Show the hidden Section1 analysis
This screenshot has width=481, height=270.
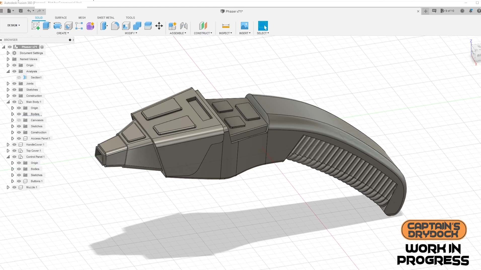pos(19,77)
